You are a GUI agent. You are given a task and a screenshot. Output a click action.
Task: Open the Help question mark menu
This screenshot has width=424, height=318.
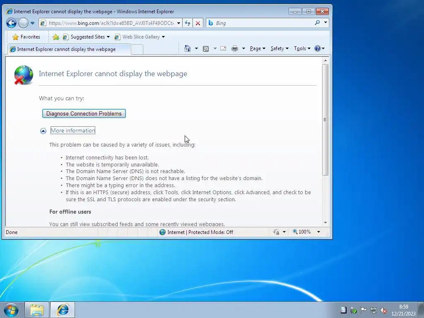pos(319,49)
